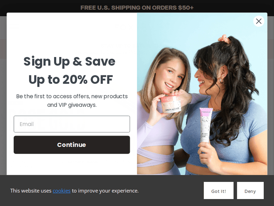Click the 'Sign Up & Save' headline

[69, 61]
